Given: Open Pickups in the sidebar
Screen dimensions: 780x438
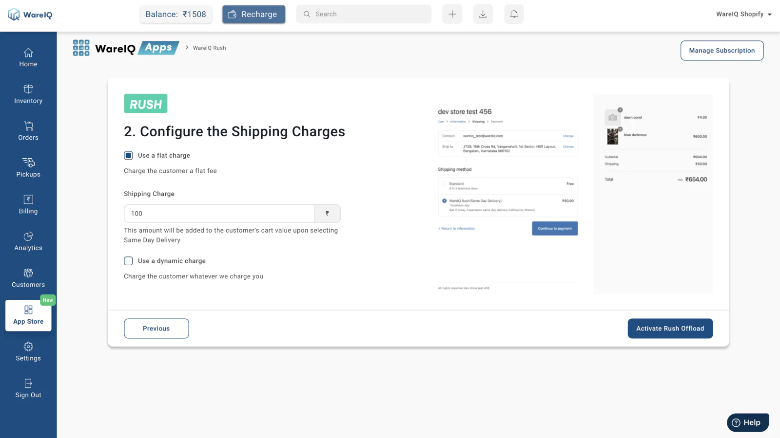Looking at the screenshot, I should [x=28, y=168].
